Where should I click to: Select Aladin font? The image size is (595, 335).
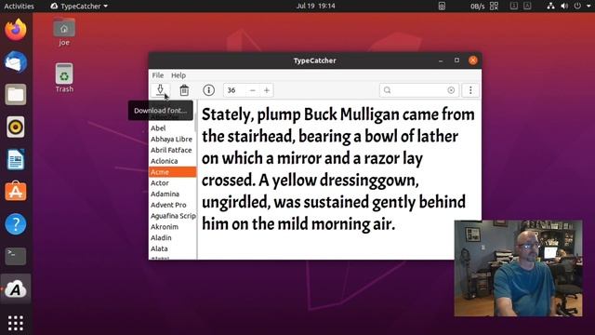click(172, 238)
